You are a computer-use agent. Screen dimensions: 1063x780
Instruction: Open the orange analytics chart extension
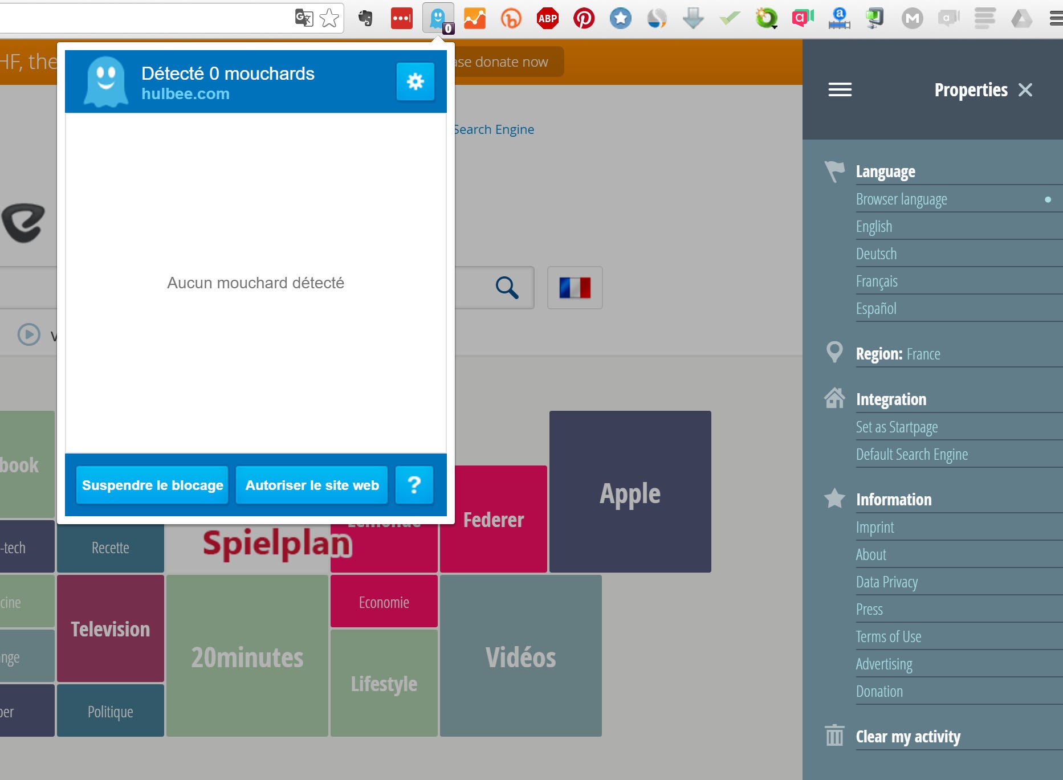click(475, 18)
